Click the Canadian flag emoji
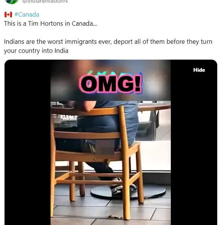 coord(8,14)
